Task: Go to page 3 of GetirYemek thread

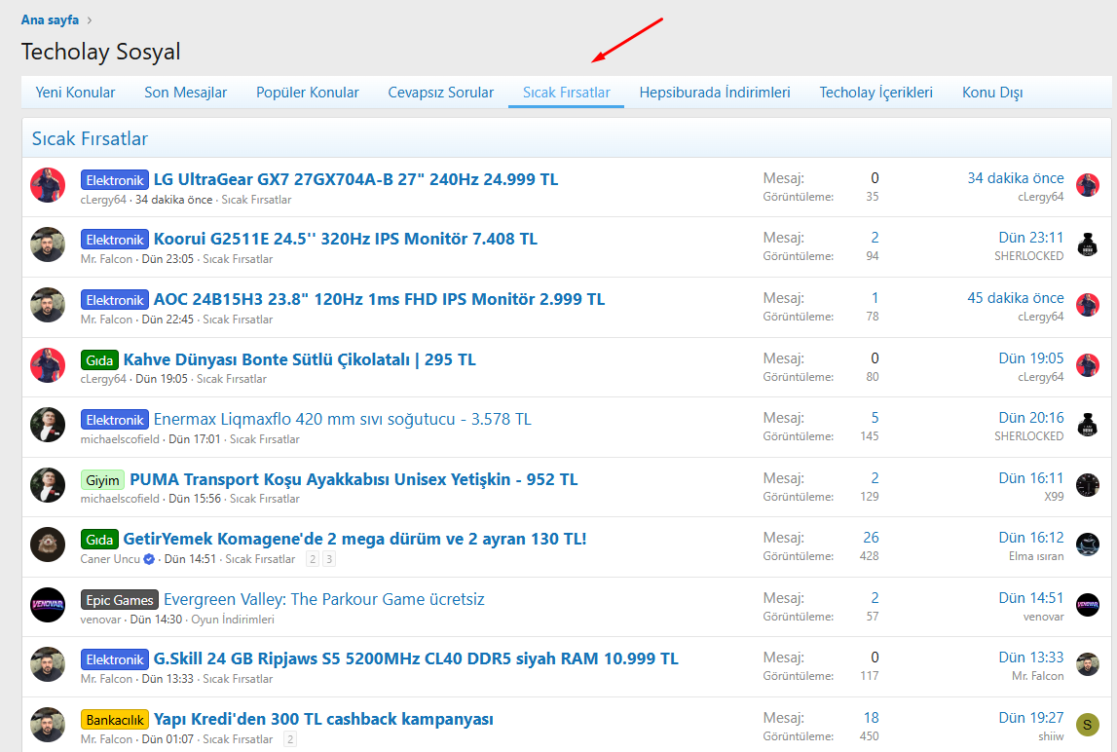Action: coord(328,559)
